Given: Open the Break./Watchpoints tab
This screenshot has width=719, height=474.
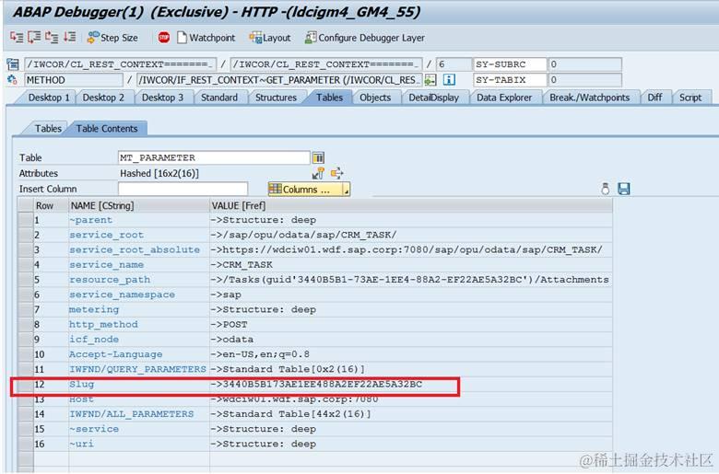Looking at the screenshot, I should coord(589,98).
